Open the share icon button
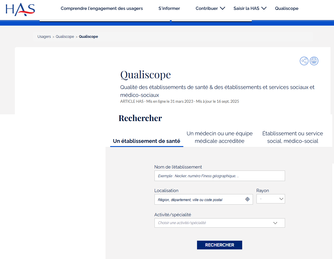Viewport: 334px width, 259px height. [x=304, y=61]
